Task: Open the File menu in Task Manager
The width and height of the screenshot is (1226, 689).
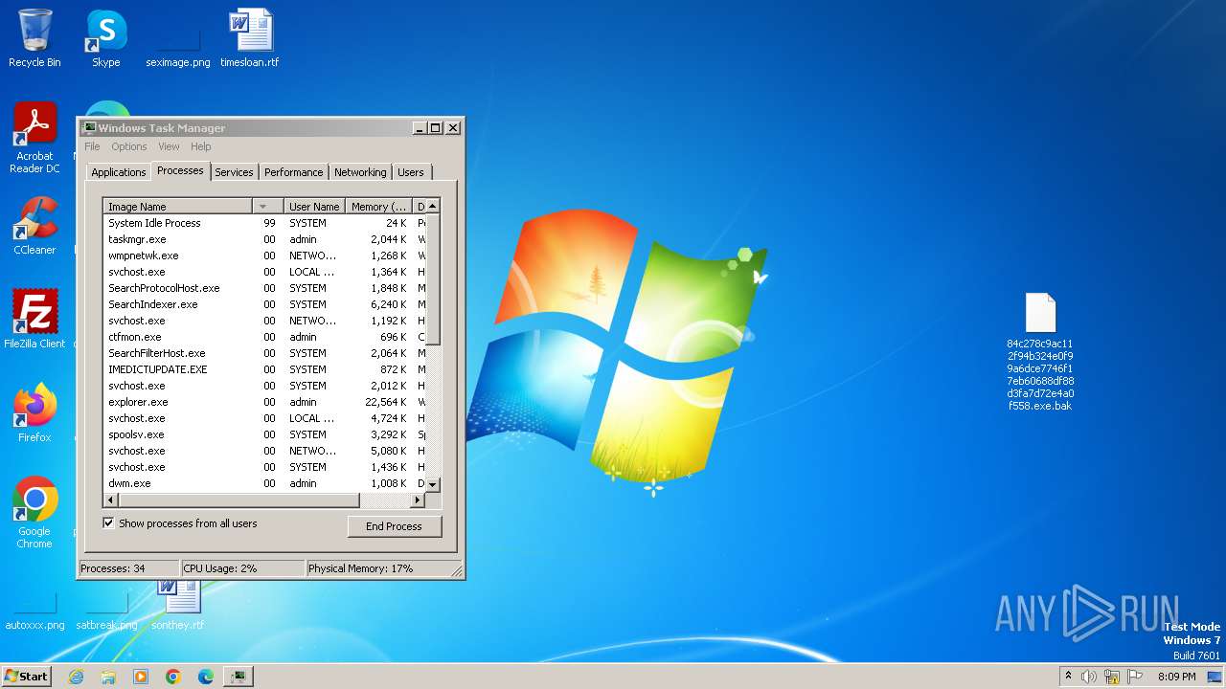Action: point(92,146)
